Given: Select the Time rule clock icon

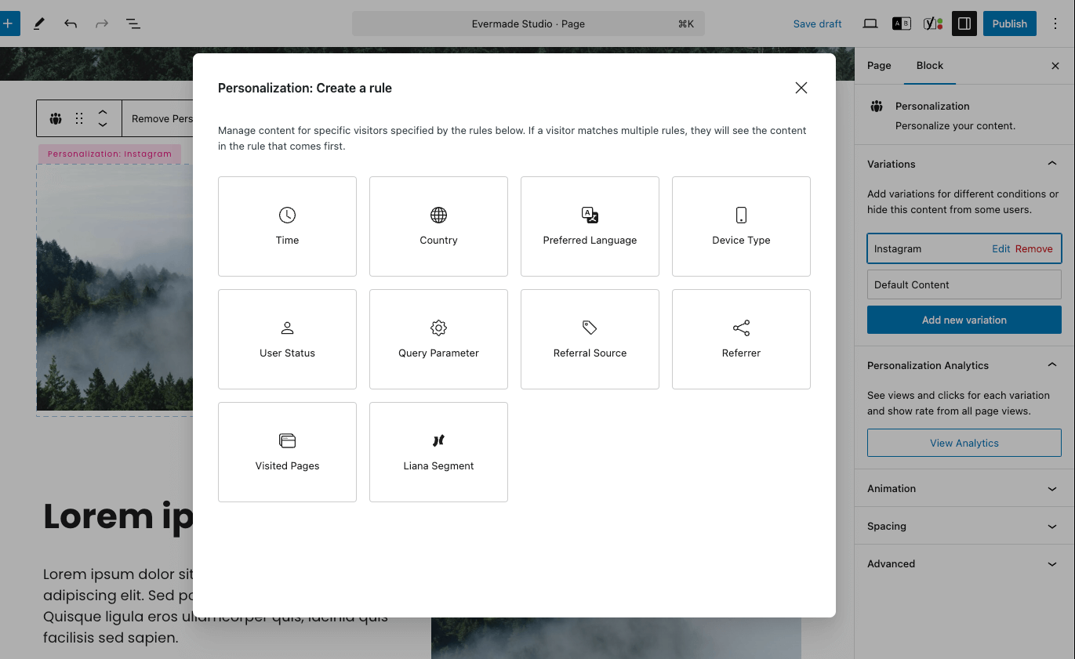Looking at the screenshot, I should 287,215.
